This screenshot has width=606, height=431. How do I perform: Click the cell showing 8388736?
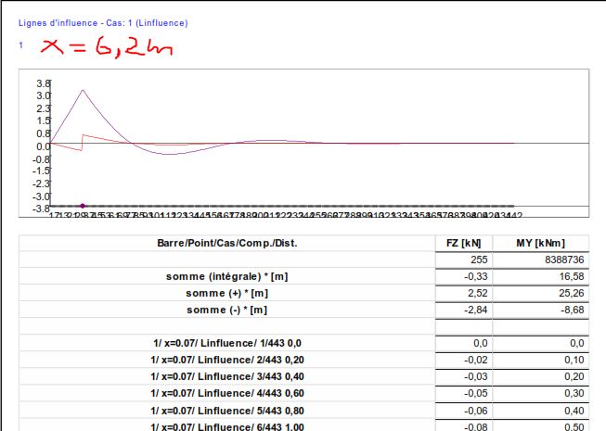540,260
